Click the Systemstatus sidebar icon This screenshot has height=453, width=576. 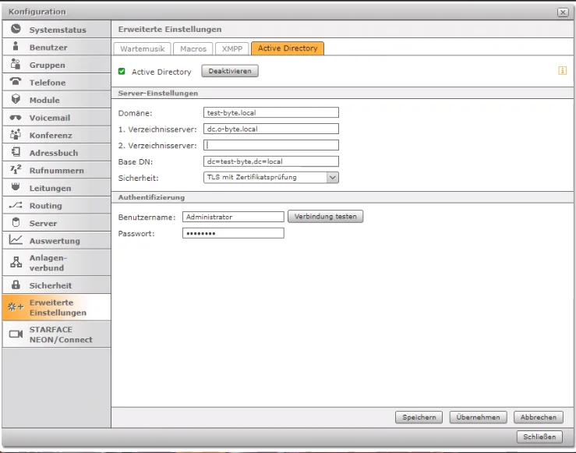pos(16,30)
